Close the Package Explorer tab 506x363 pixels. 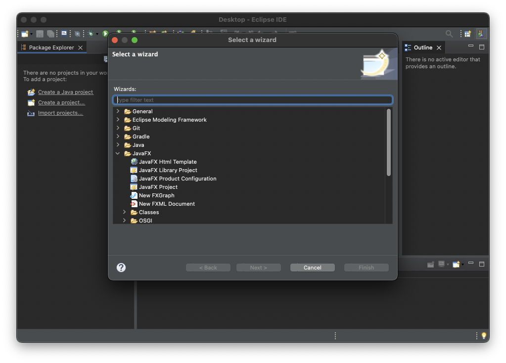click(x=80, y=48)
